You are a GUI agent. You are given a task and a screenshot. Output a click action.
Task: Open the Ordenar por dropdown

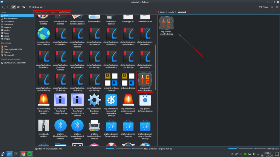39,7
